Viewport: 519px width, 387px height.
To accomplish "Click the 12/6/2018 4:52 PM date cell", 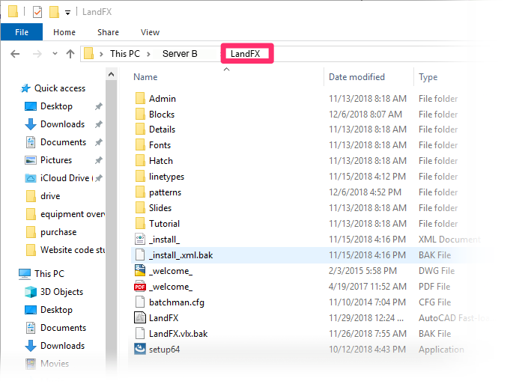I will [365, 192].
